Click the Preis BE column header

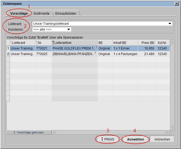[x=146, y=43]
